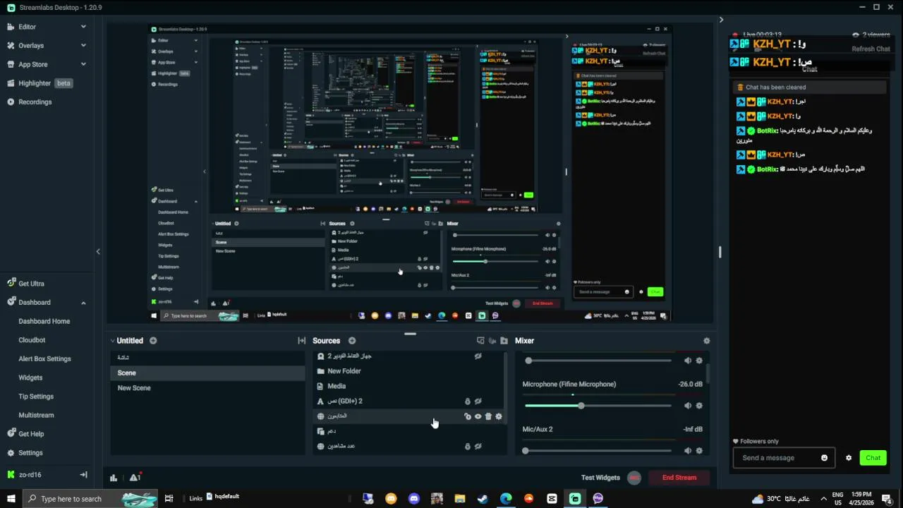Screen dimensions: 903x508
Task: Open Dashboard Home
Action: point(44,321)
